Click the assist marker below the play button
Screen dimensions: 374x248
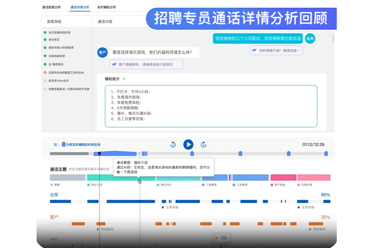point(192,154)
